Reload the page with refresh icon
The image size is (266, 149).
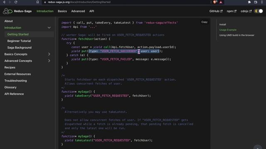[x=16, y=2]
